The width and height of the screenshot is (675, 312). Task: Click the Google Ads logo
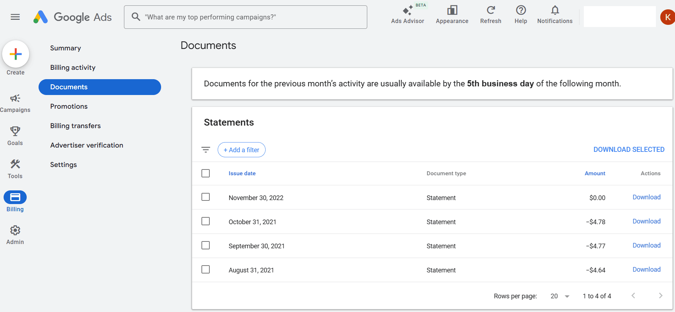72,17
